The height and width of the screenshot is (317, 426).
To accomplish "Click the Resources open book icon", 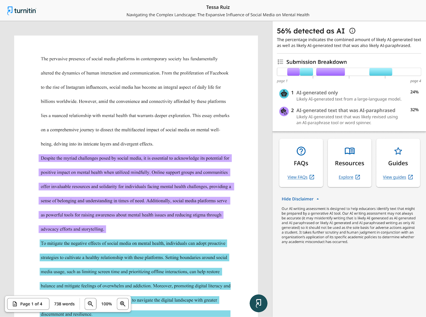I will pyautogui.click(x=349, y=151).
